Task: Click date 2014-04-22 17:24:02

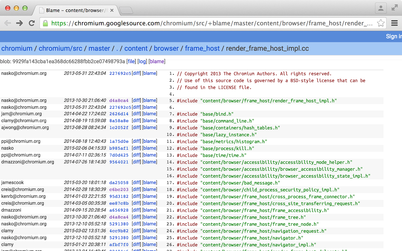Action: point(85,114)
